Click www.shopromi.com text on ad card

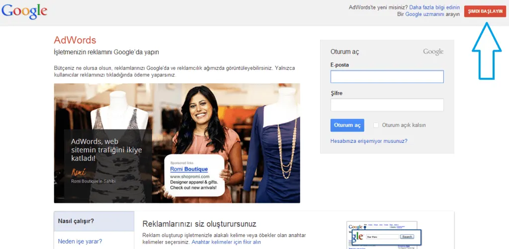pos(190,177)
